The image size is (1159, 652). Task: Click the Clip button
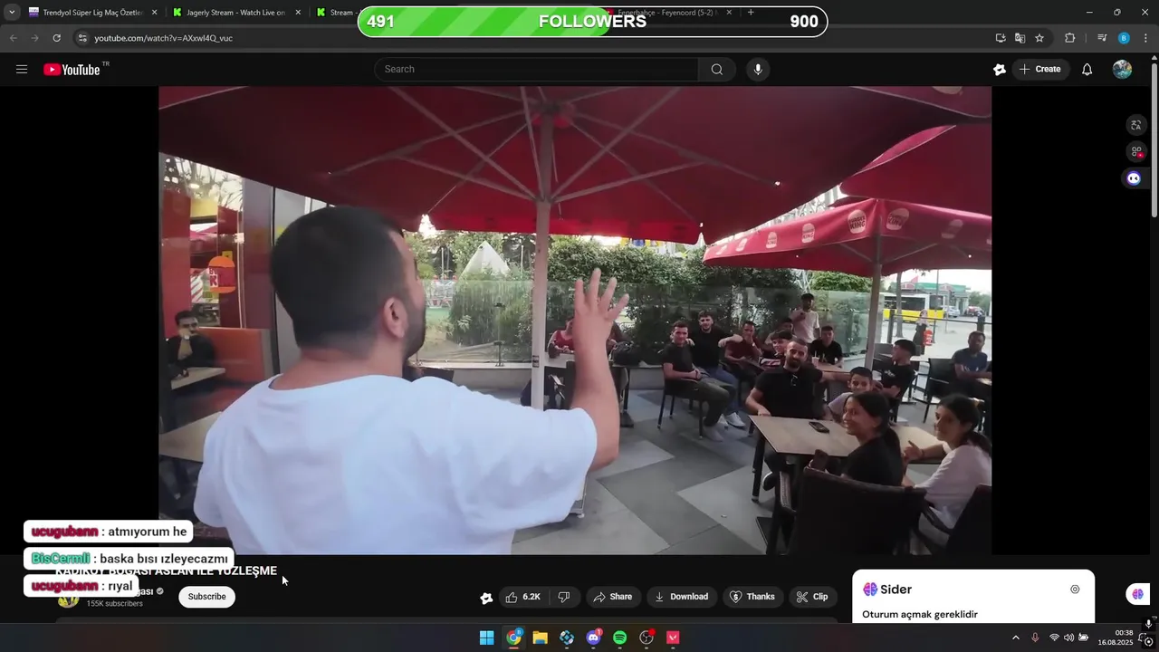811,597
